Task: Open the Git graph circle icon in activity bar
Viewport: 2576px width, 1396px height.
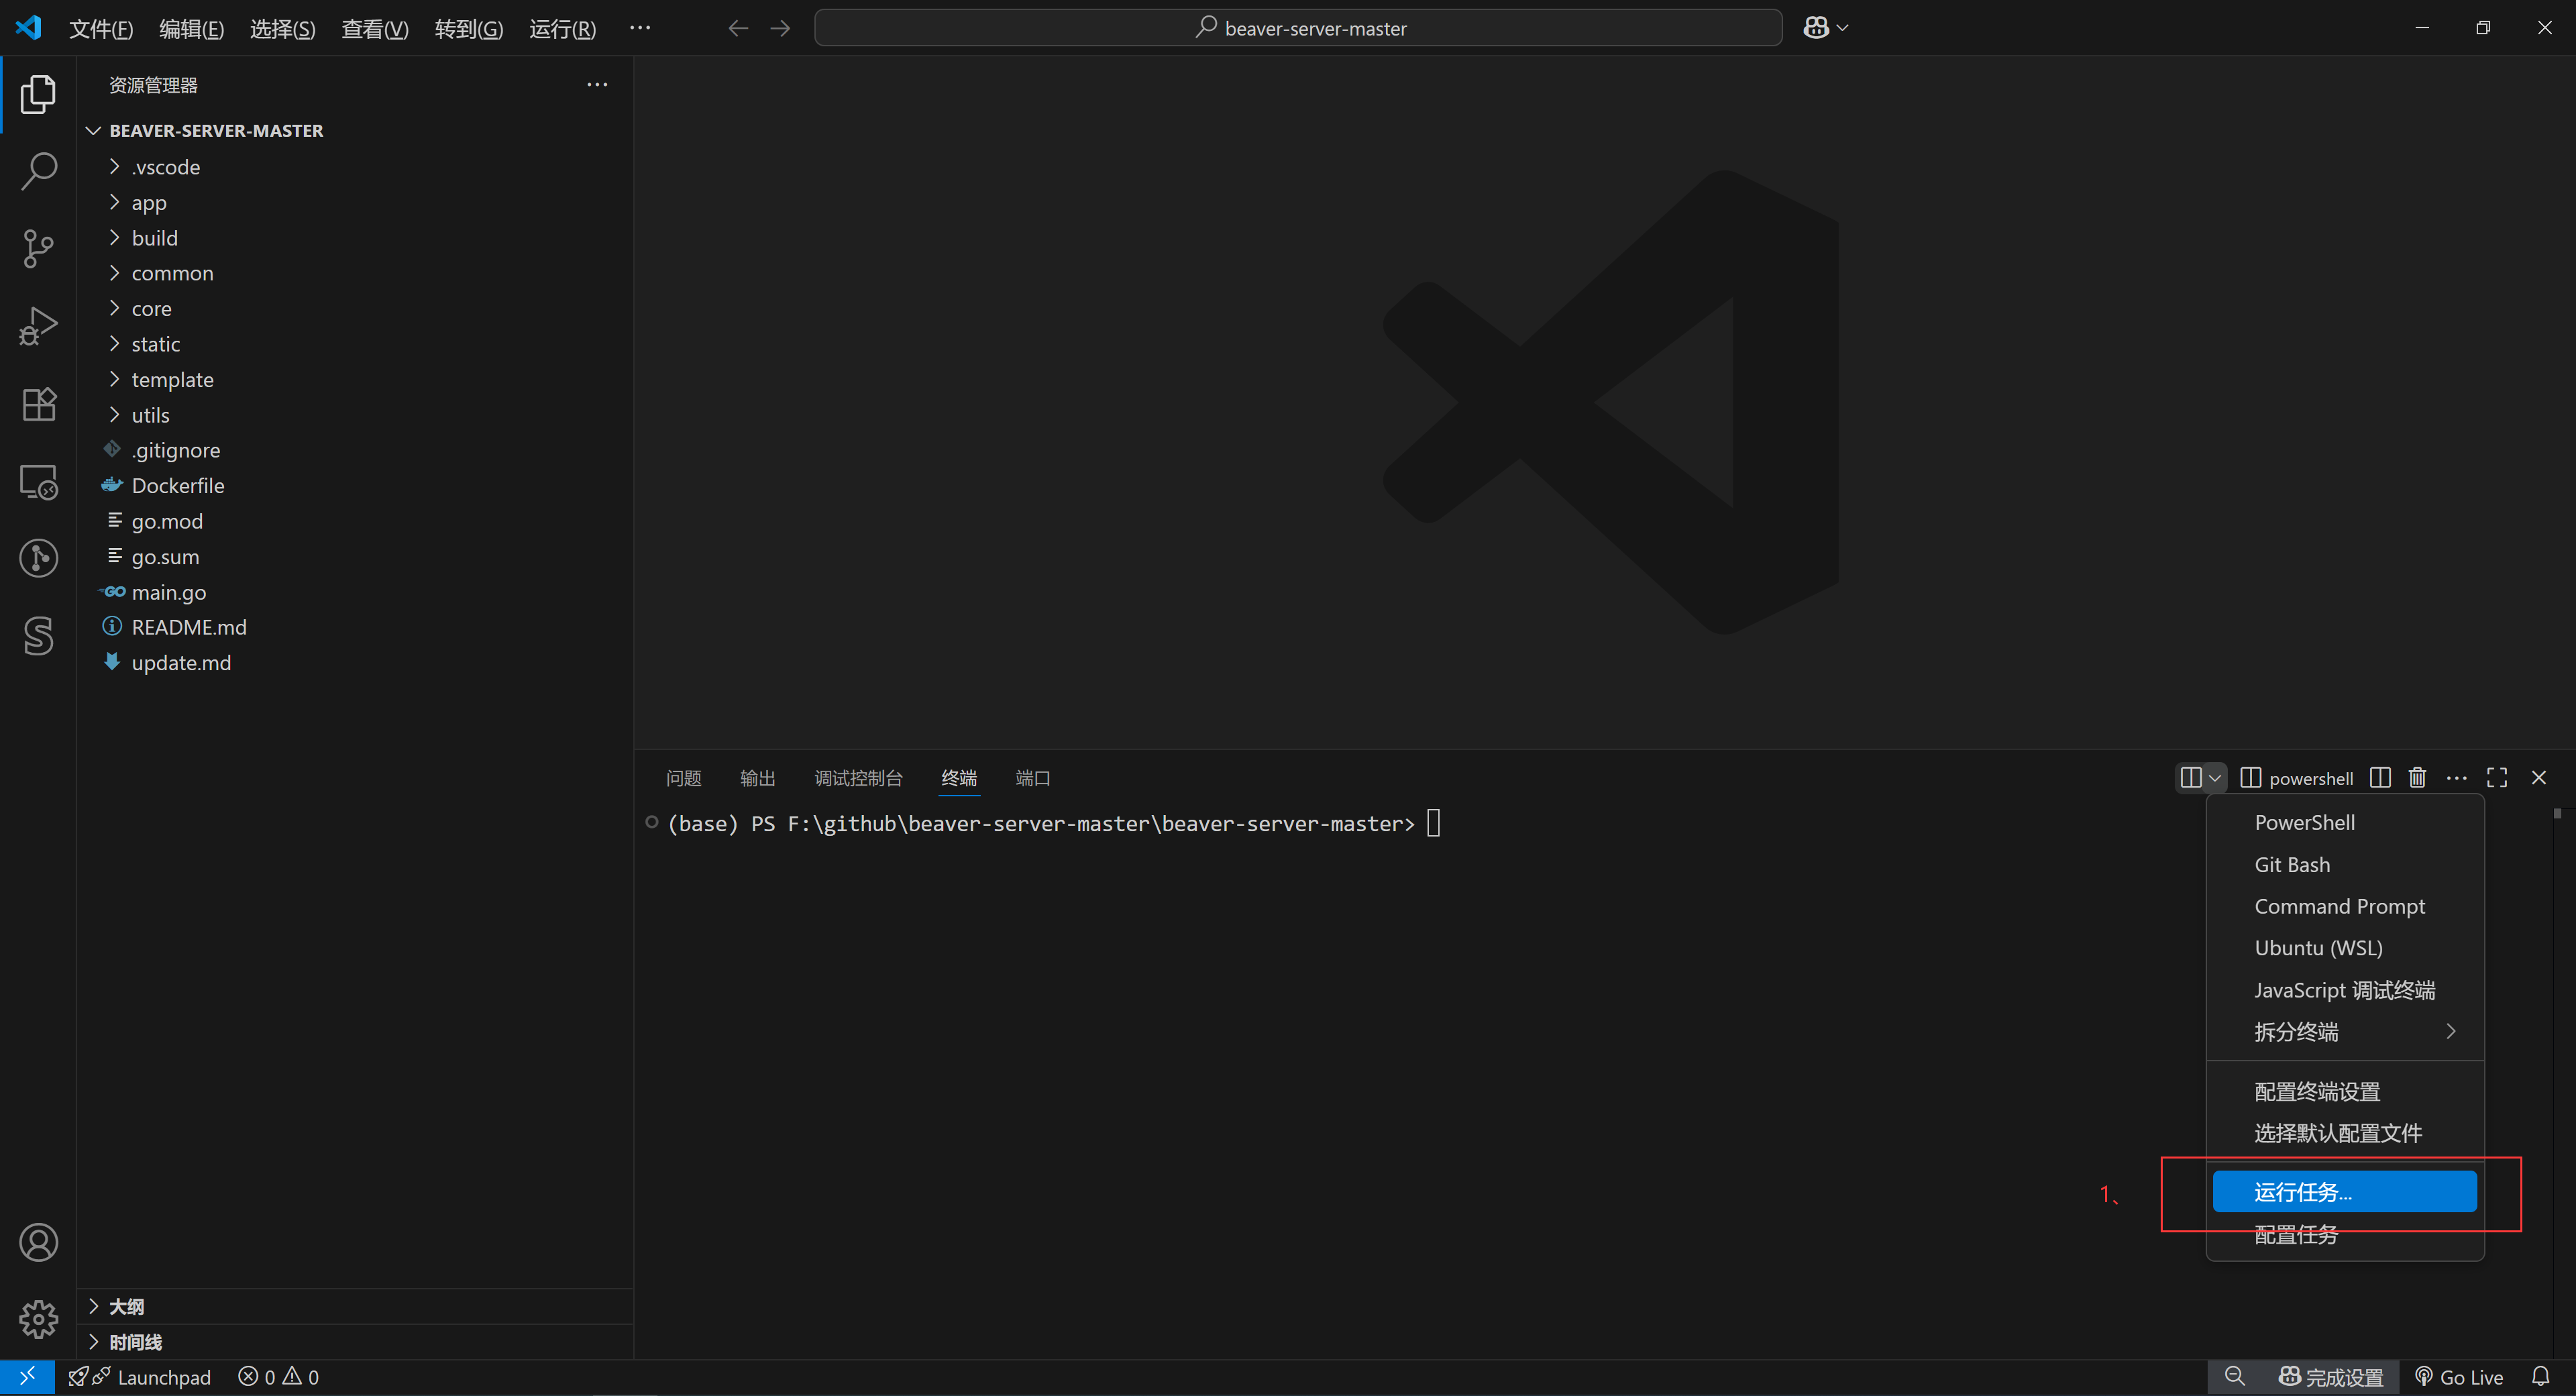Action: (x=38, y=558)
